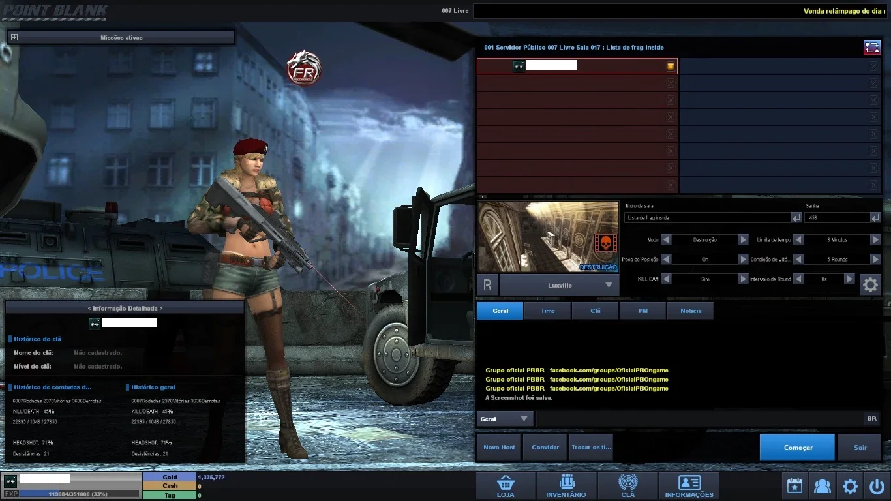
Task: Open the room settings gear beside Intervalo de Round
Action: pos(870,284)
